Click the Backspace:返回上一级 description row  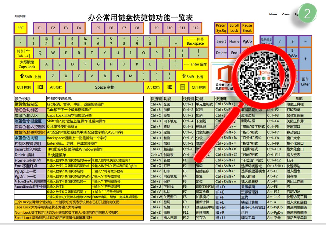[x=95, y=138]
